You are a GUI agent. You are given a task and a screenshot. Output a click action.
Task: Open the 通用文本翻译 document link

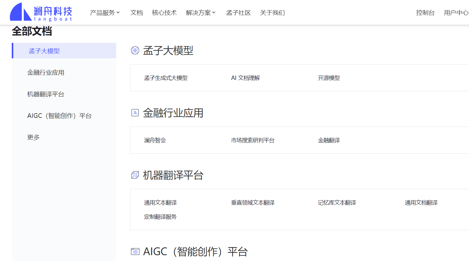click(160, 203)
